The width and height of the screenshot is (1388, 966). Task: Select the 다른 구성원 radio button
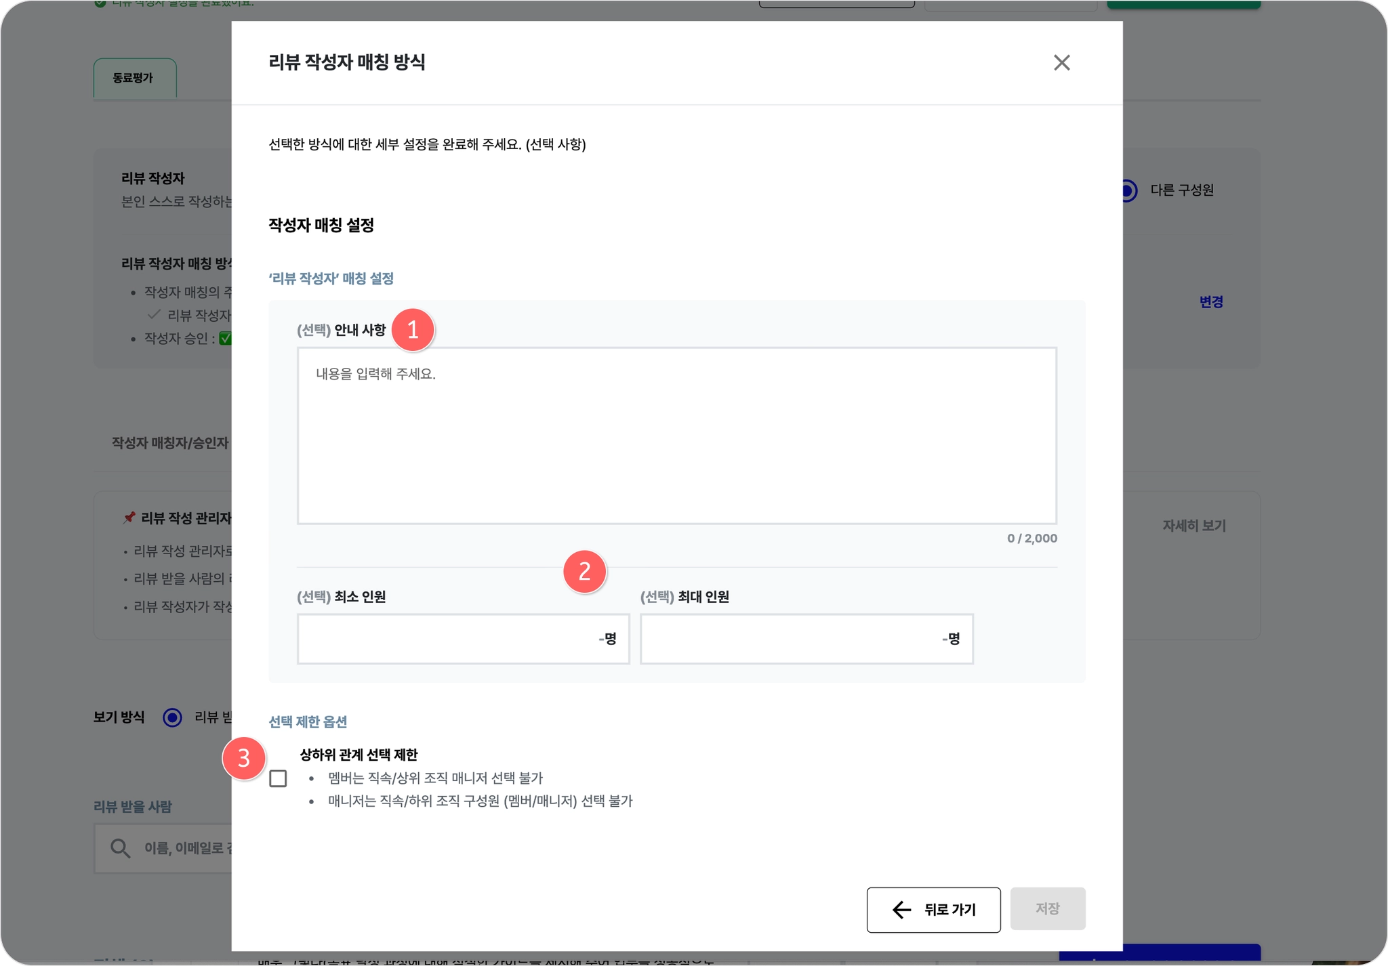click(x=1128, y=190)
